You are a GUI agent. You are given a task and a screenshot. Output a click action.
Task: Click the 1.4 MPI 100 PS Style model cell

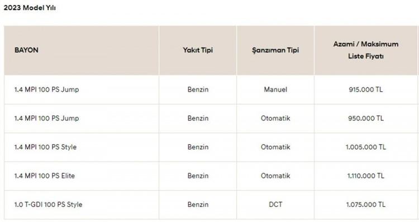point(45,147)
